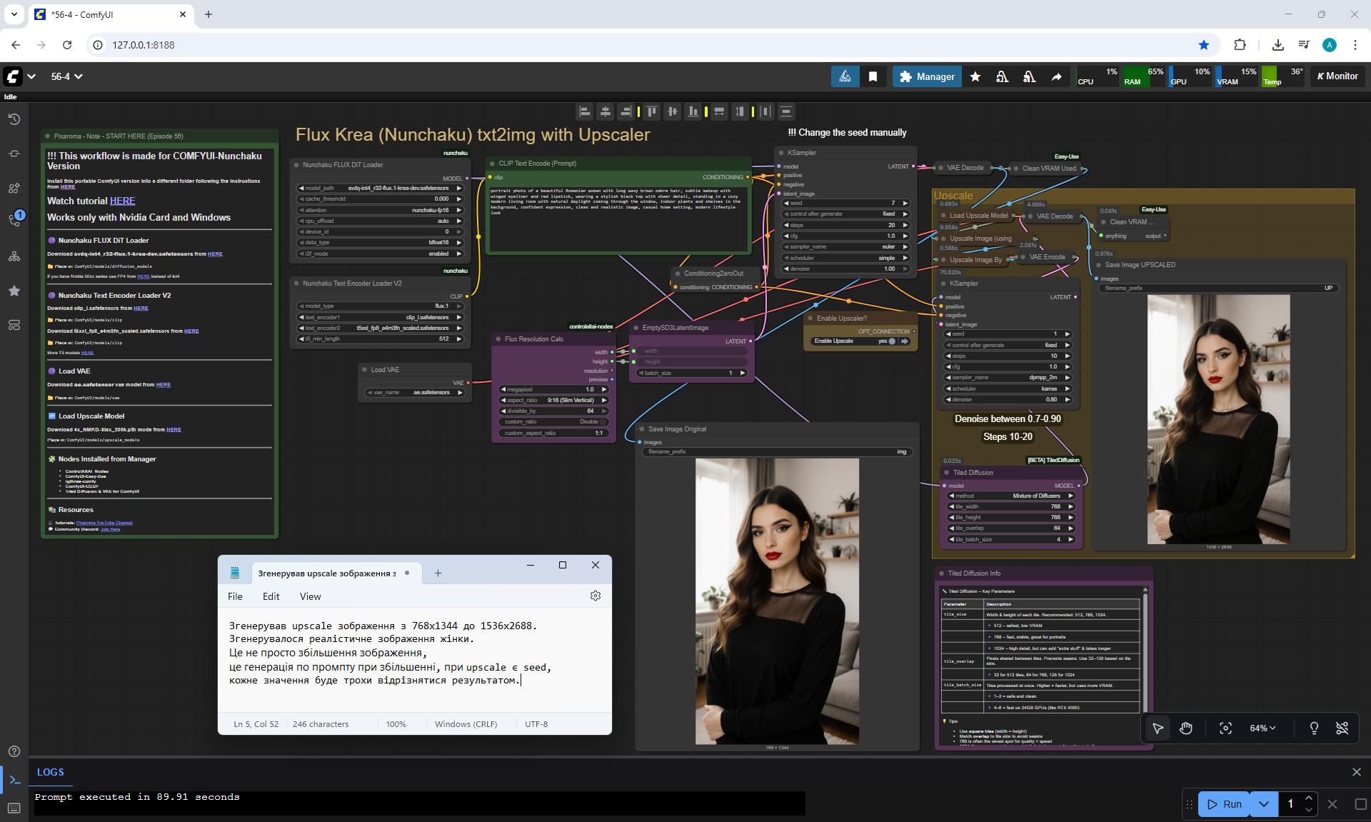This screenshot has width=1371, height=822.
Task: Expand the Run button options arrow
Action: pos(1263,803)
